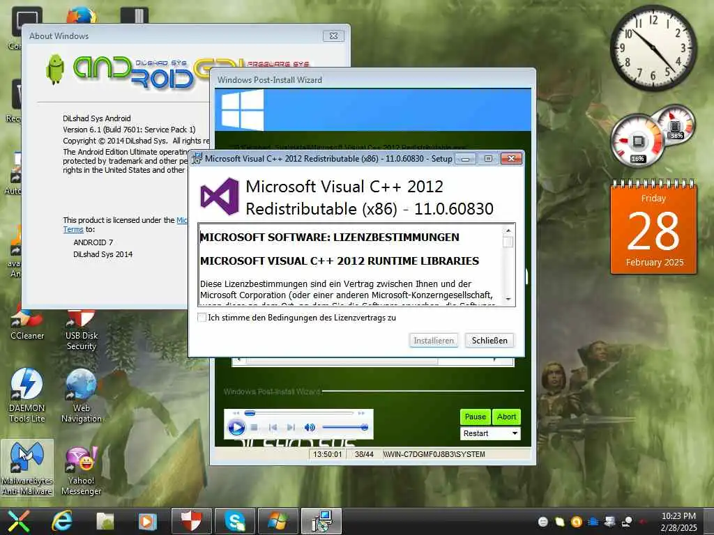This screenshot has height=535, width=714.
Task: Switch to the Windows flag taskbar item
Action: (278, 521)
